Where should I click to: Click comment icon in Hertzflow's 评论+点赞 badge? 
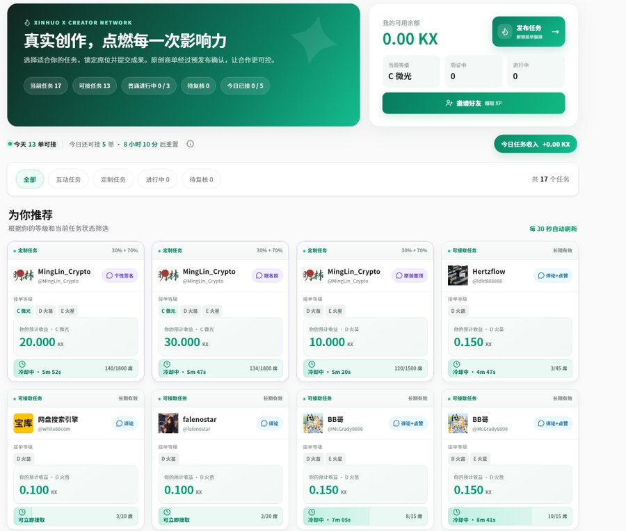541,276
